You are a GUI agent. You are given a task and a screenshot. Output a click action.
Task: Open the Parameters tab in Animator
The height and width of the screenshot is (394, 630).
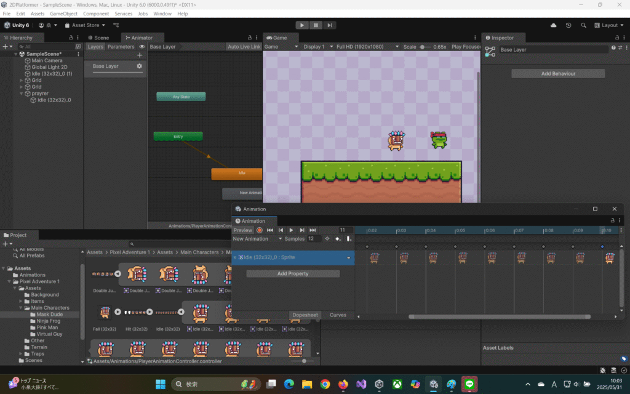[x=121, y=47]
